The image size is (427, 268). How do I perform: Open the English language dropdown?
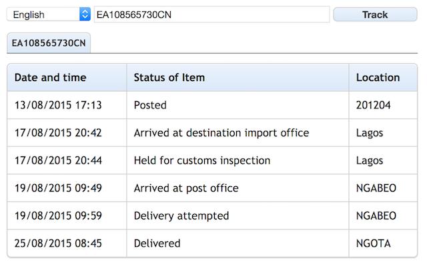[48, 15]
